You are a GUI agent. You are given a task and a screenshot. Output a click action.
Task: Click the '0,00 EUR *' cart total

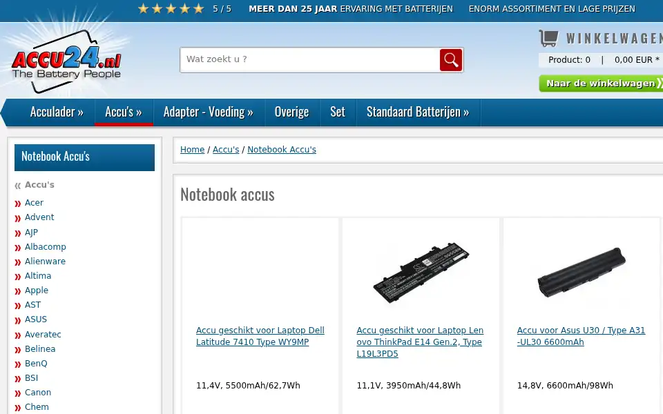coord(637,60)
